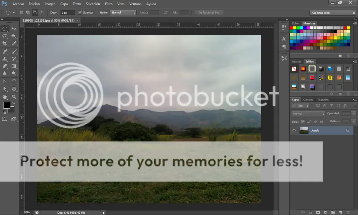Open the Ventana menu
Screen dimensions: 358x215
(135, 4)
